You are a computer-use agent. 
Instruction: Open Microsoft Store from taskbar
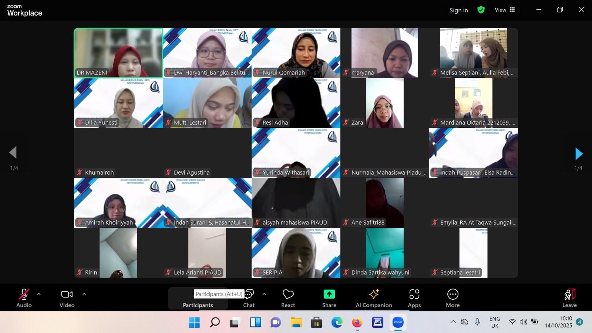coord(316,322)
